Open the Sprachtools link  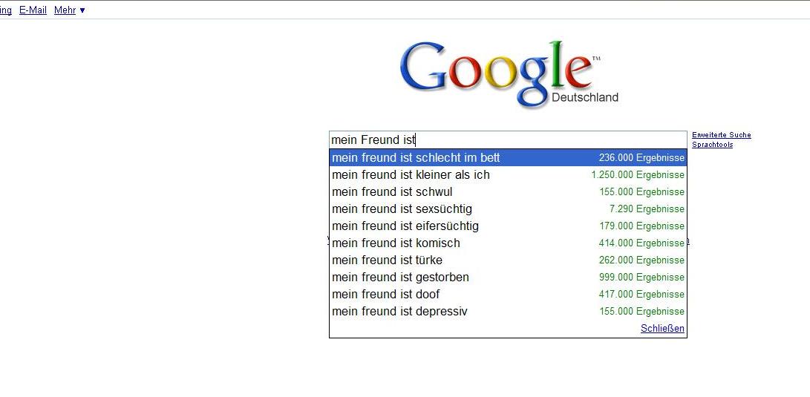click(712, 145)
